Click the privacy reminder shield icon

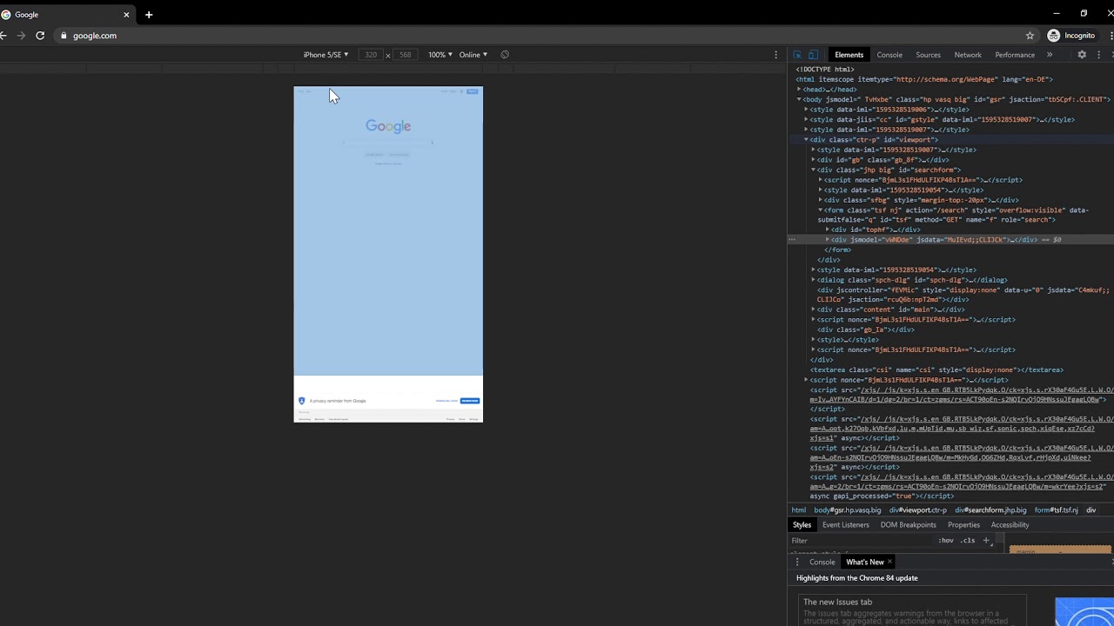click(x=302, y=401)
